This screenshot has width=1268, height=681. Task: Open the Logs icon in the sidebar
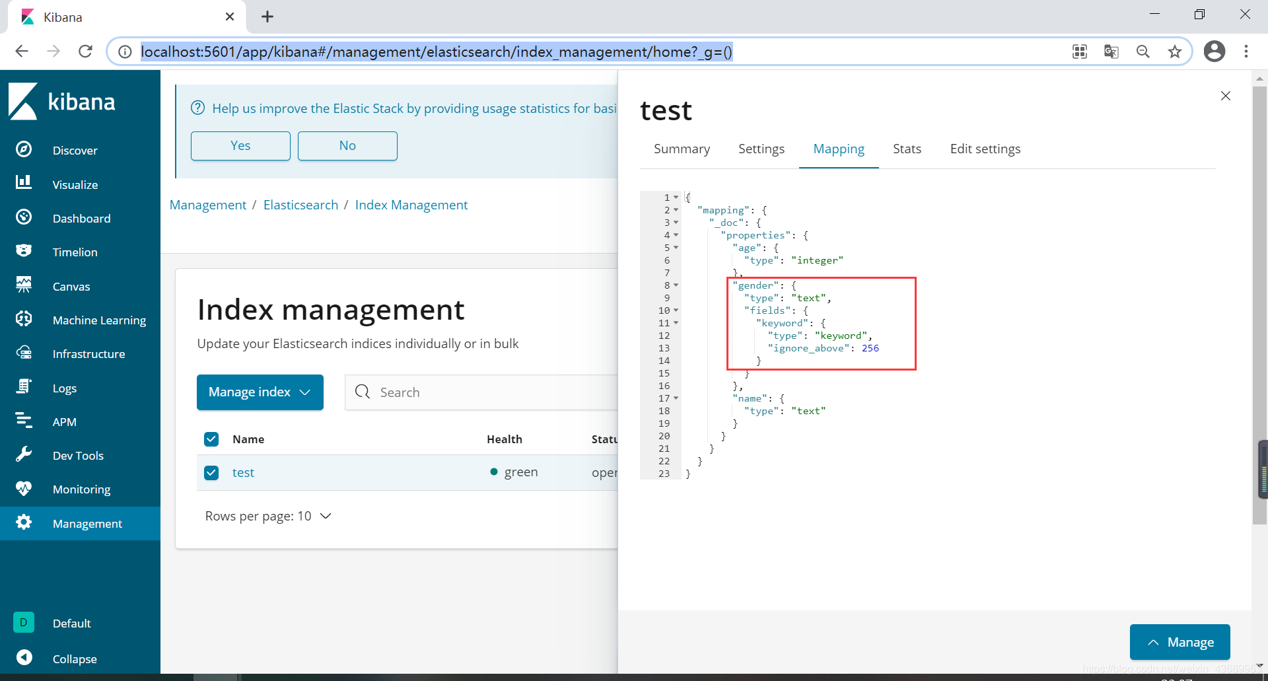tap(24, 388)
